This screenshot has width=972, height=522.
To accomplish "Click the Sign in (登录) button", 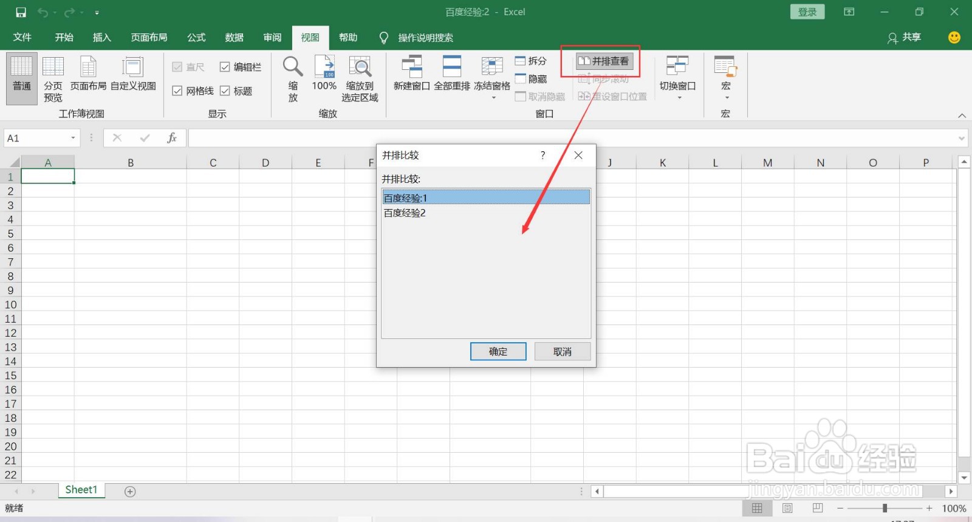I will [807, 12].
